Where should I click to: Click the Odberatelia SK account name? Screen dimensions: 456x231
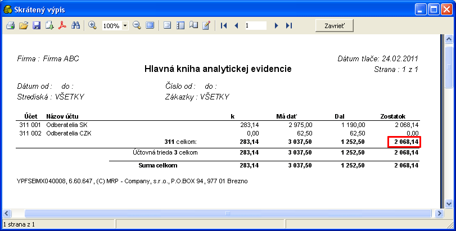(x=67, y=125)
